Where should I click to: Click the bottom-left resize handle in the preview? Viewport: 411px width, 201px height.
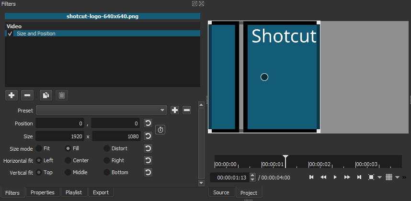(x=210, y=131)
